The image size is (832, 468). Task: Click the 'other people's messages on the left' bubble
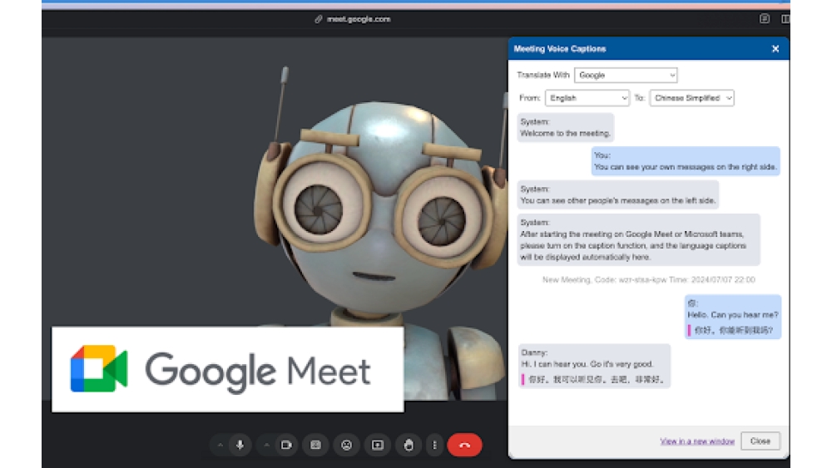(618, 195)
